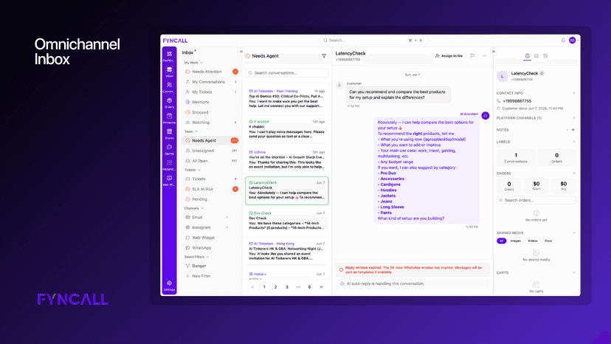This screenshot has width=611, height=344.
Task: Open Snoozed conversations
Action: click(x=211, y=112)
